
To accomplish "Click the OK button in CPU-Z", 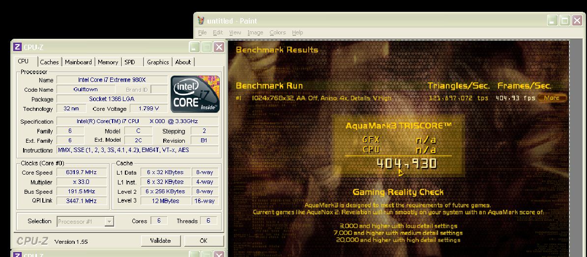I will coord(203,241).
